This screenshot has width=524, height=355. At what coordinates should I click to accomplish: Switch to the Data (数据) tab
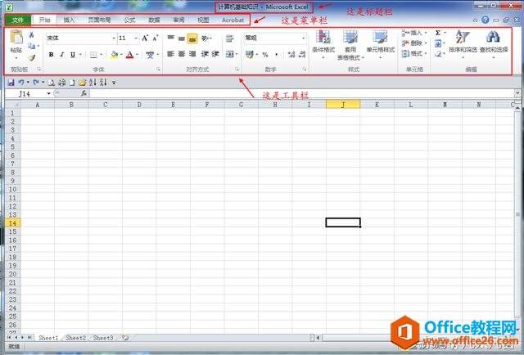point(154,20)
